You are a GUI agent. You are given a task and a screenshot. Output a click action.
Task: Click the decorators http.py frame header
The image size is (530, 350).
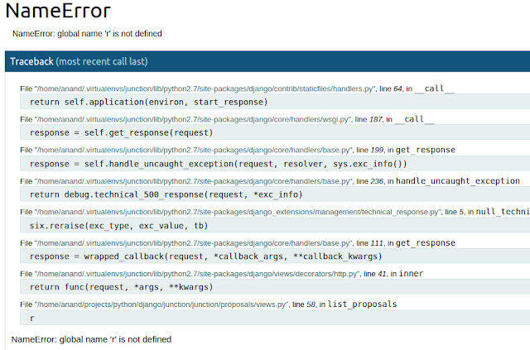coord(222,274)
